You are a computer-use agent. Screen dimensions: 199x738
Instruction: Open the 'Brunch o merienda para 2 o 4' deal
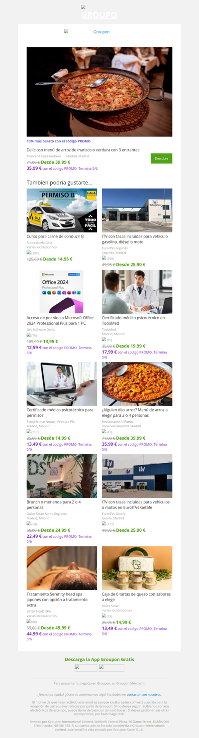coord(54,505)
